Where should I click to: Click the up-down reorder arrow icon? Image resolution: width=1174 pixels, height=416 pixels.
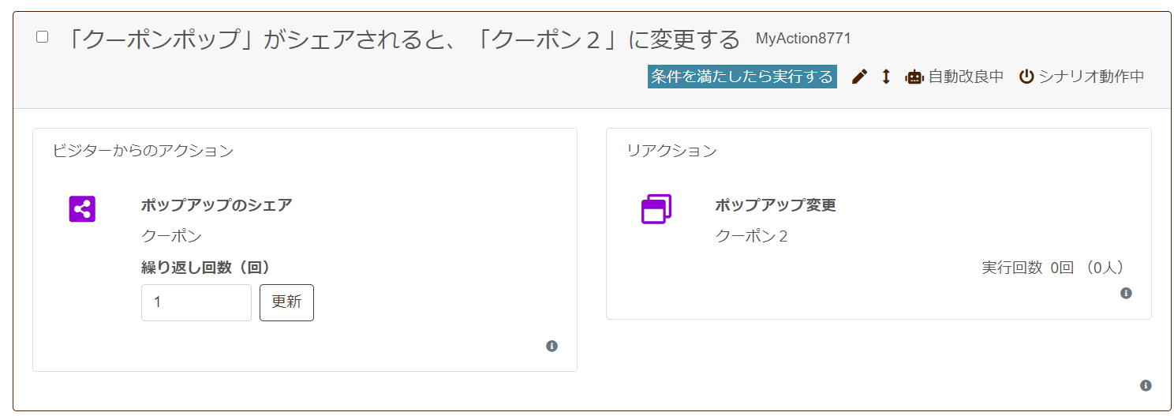click(x=886, y=77)
